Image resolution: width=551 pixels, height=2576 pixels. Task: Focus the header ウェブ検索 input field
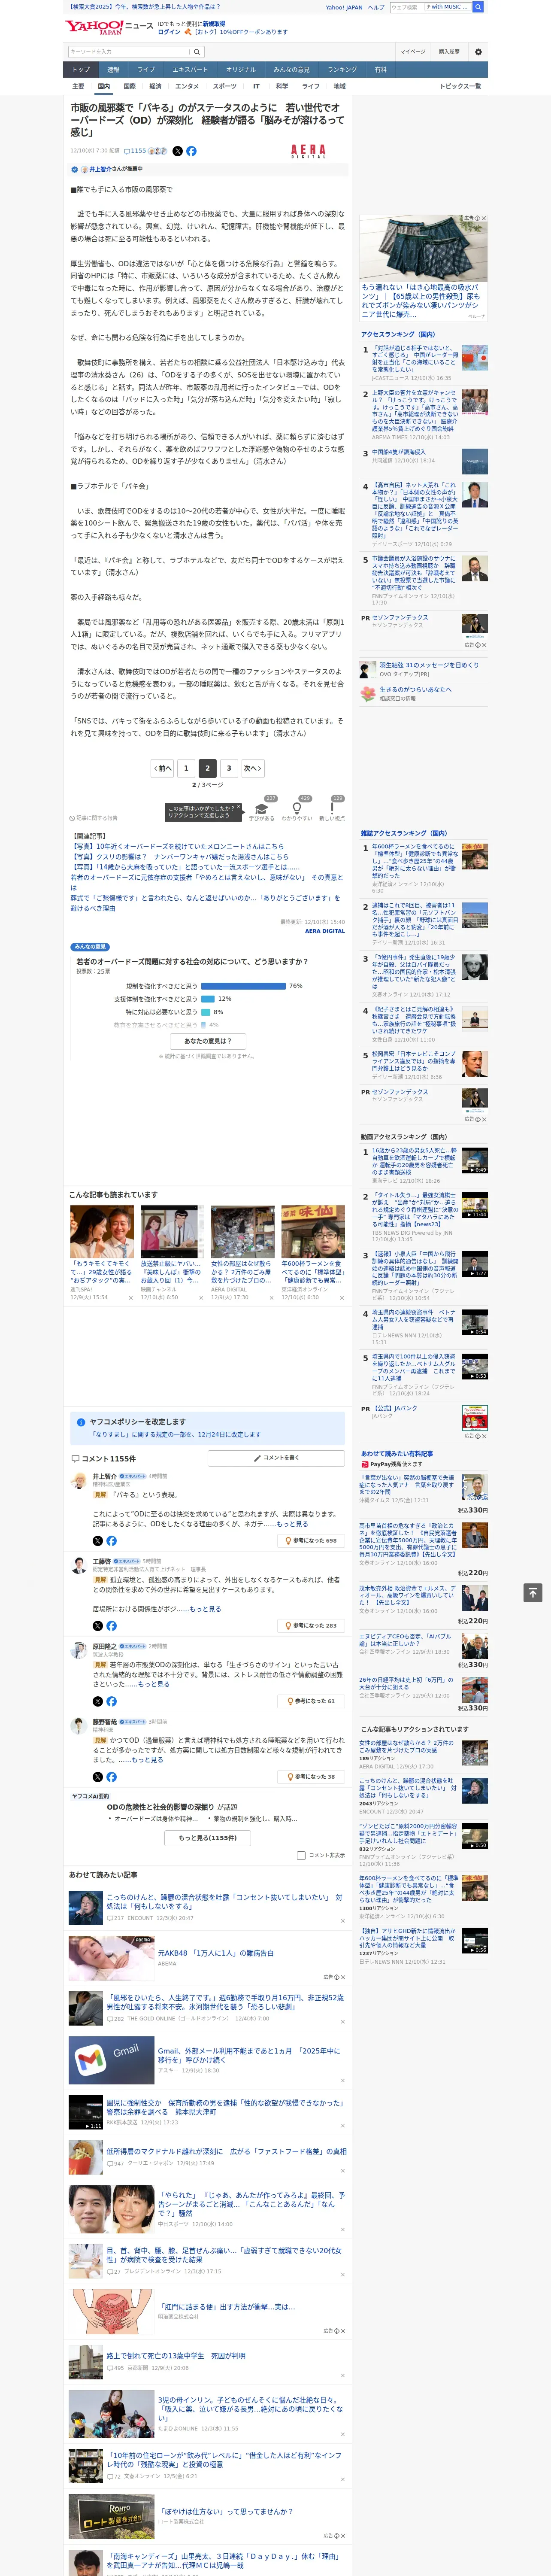[406, 7]
